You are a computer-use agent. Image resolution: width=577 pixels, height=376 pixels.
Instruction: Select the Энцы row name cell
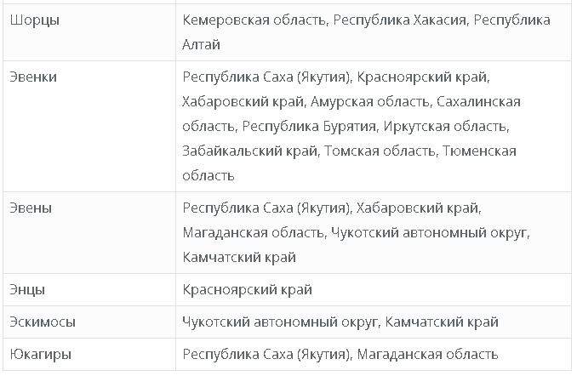tap(31, 290)
